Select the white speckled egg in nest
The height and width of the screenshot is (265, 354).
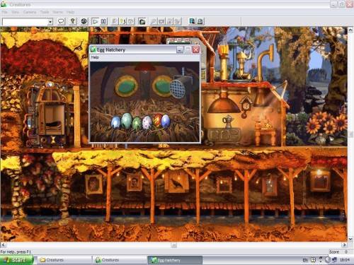[147, 122]
